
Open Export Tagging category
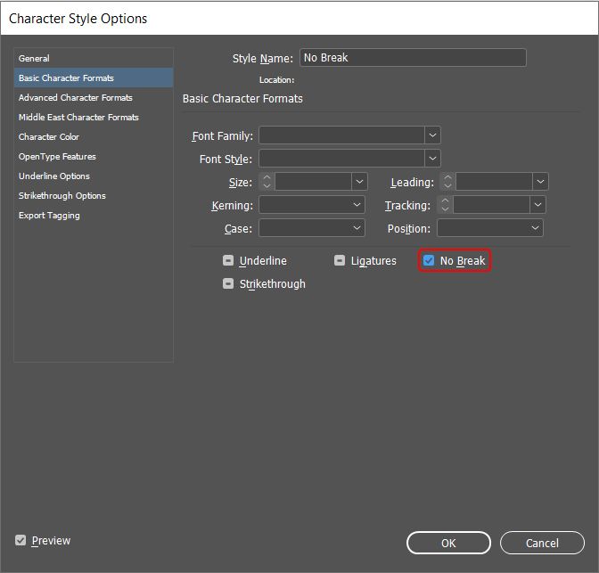point(94,216)
